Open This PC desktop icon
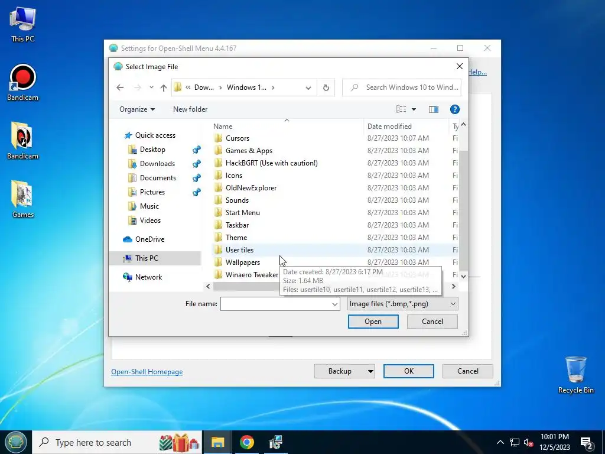 [x=23, y=24]
